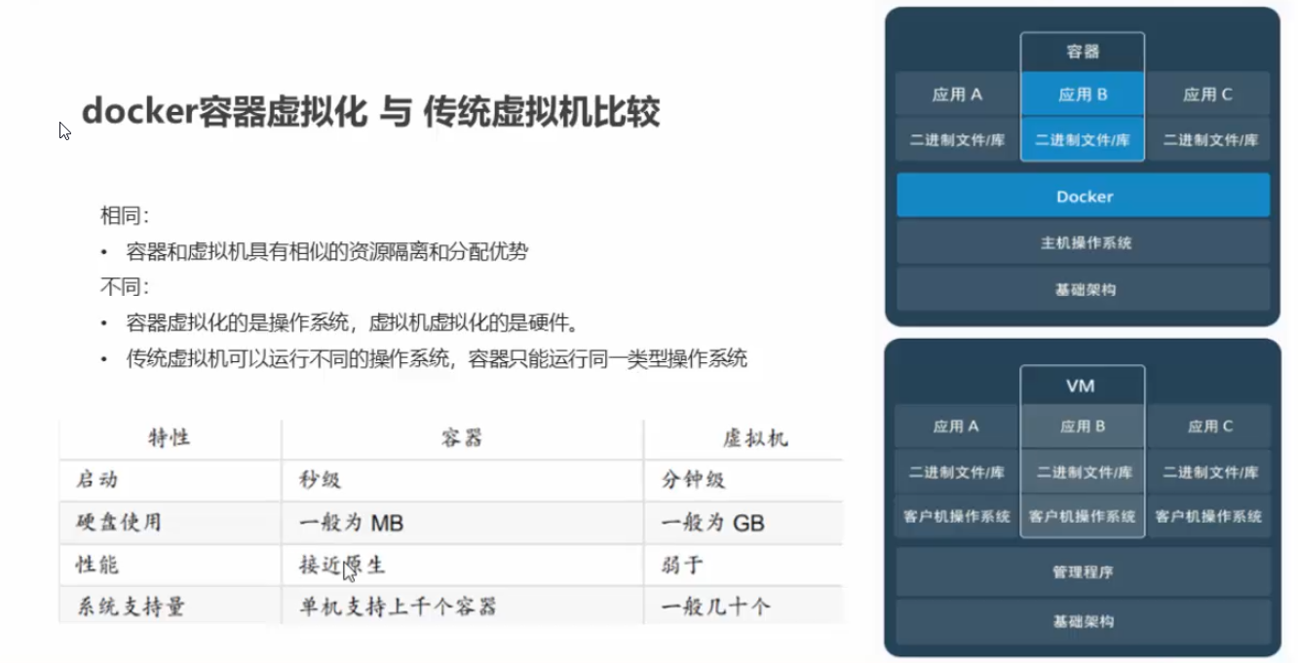Screen dimensions: 1298x663
Task: Click the '管理程序' hypervisor layer bar
Action: 1084,571
